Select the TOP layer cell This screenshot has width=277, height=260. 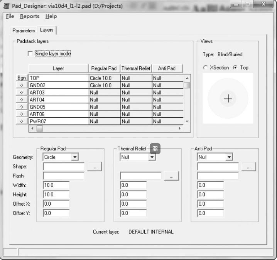59,78
